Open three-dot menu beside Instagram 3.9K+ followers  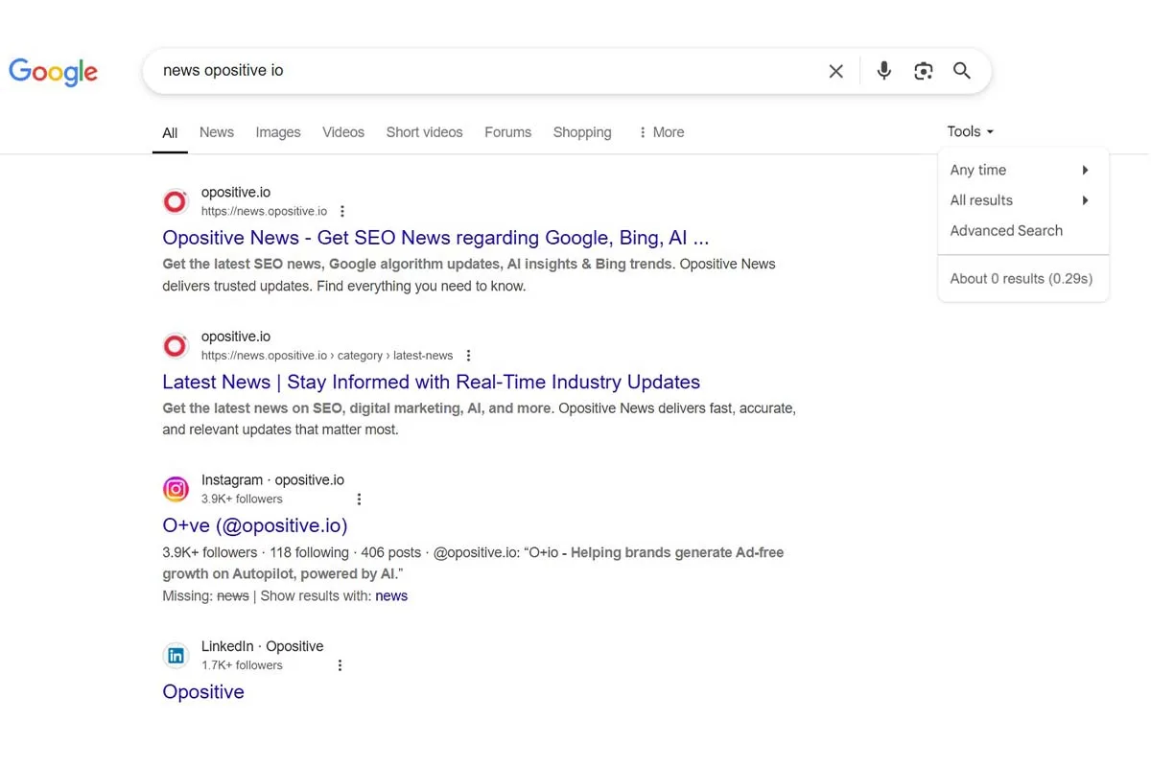pyautogui.click(x=359, y=500)
